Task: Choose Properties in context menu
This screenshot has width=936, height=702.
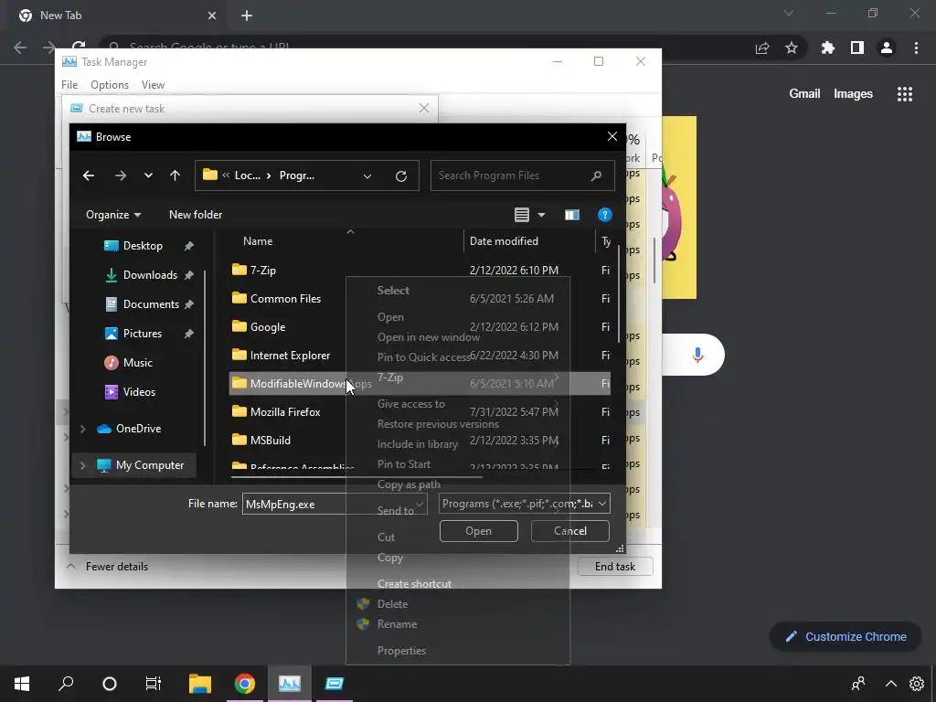Action: pyautogui.click(x=401, y=651)
